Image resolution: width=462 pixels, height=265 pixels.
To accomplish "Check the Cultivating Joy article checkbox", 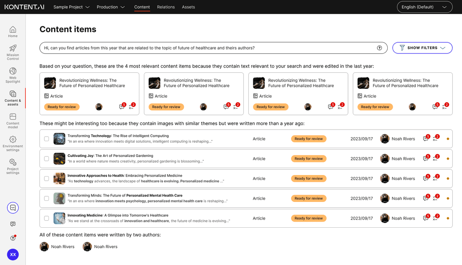I will coord(47,158).
